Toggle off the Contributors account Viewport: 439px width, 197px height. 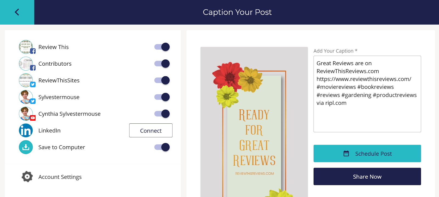click(x=162, y=63)
